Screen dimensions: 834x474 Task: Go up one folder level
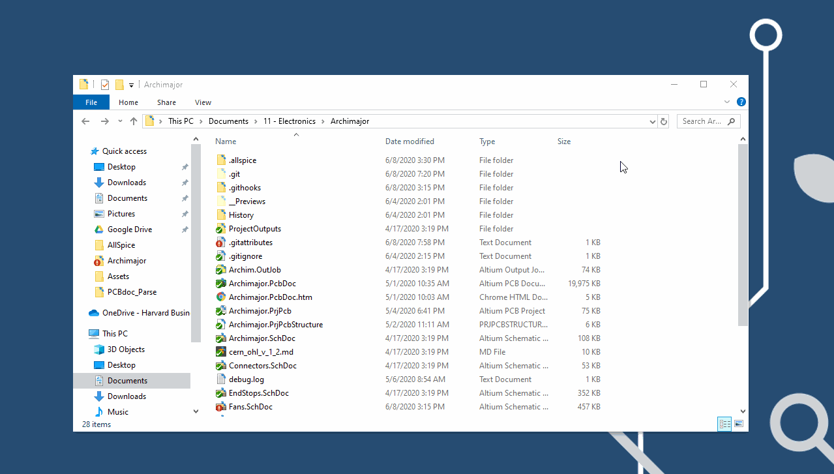click(134, 121)
